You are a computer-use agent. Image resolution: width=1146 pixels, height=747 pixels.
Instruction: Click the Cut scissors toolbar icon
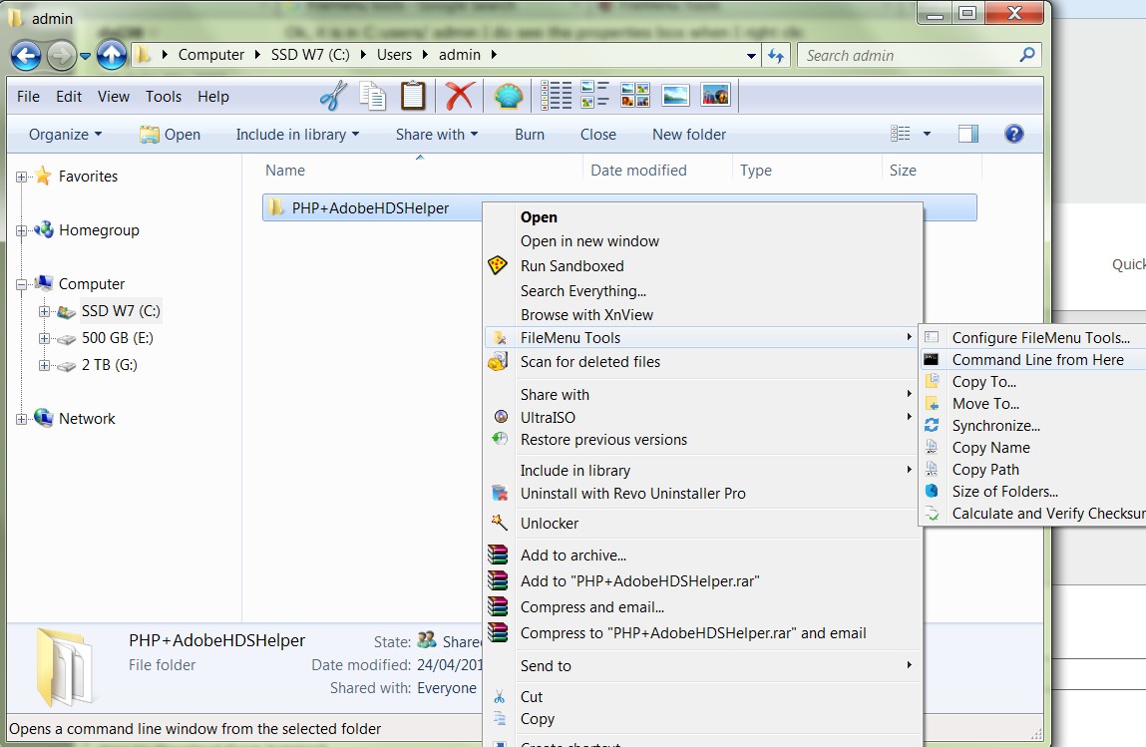pyautogui.click(x=333, y=96)
